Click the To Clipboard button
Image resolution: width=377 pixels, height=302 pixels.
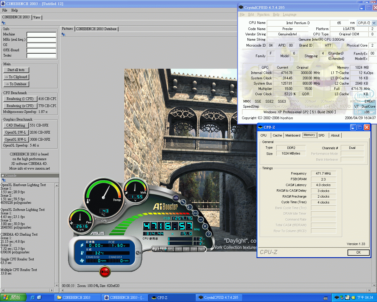tap(16, 77)
